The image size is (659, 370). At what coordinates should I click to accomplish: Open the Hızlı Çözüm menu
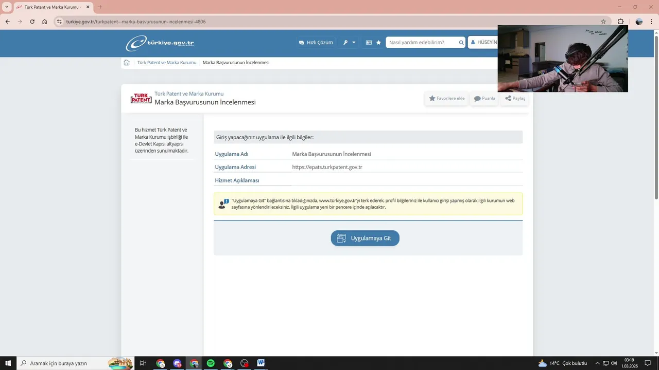(x=316, y=43)
